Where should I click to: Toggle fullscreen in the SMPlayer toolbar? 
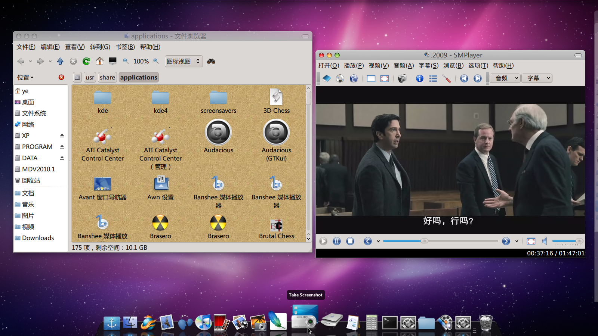[385, 78]
